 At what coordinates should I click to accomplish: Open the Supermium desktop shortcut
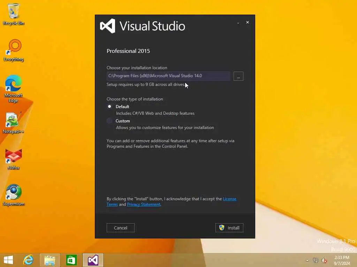coord(14,195)
